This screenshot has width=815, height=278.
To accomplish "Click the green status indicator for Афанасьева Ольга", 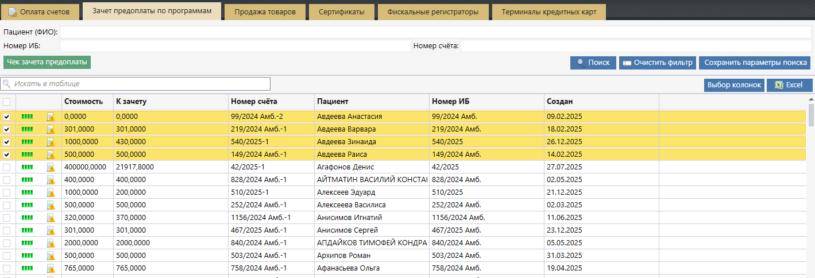I will pos(27,268).
